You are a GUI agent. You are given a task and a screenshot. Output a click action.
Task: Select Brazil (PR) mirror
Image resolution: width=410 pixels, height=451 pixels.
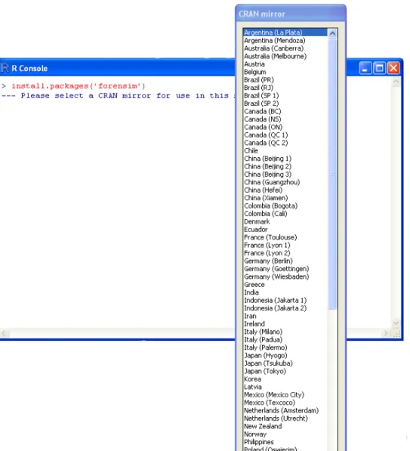(x=285, y=80)
